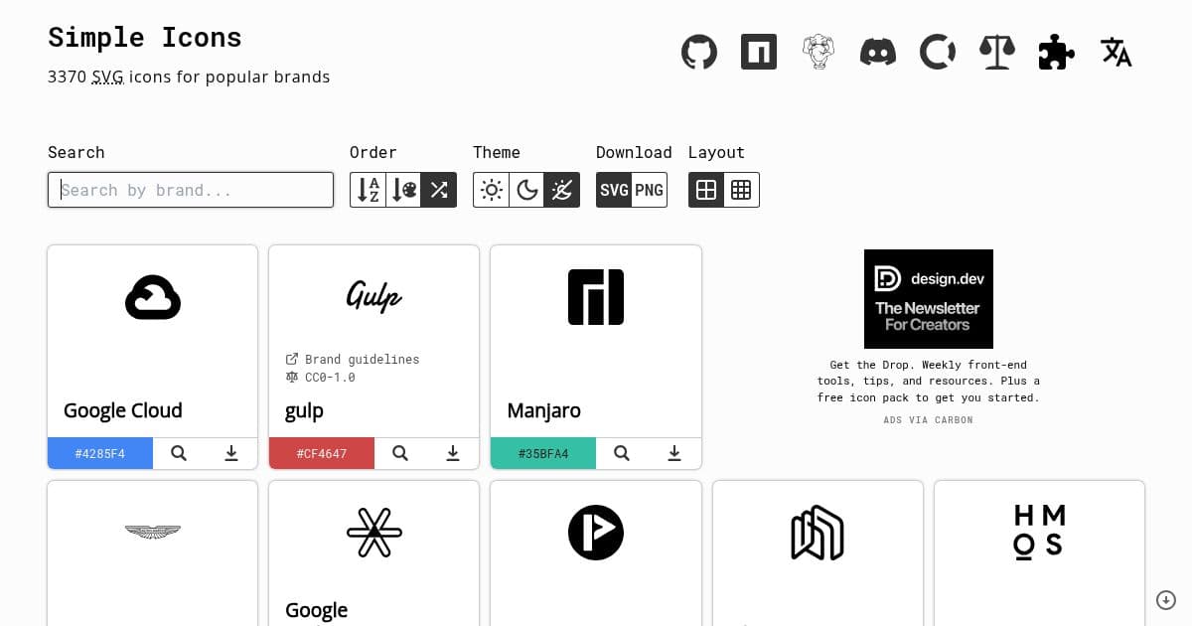Preview the gulp icon with magnifier
Image resolution: width=1192 pixels, height=626 pixels.
[400, 453]
